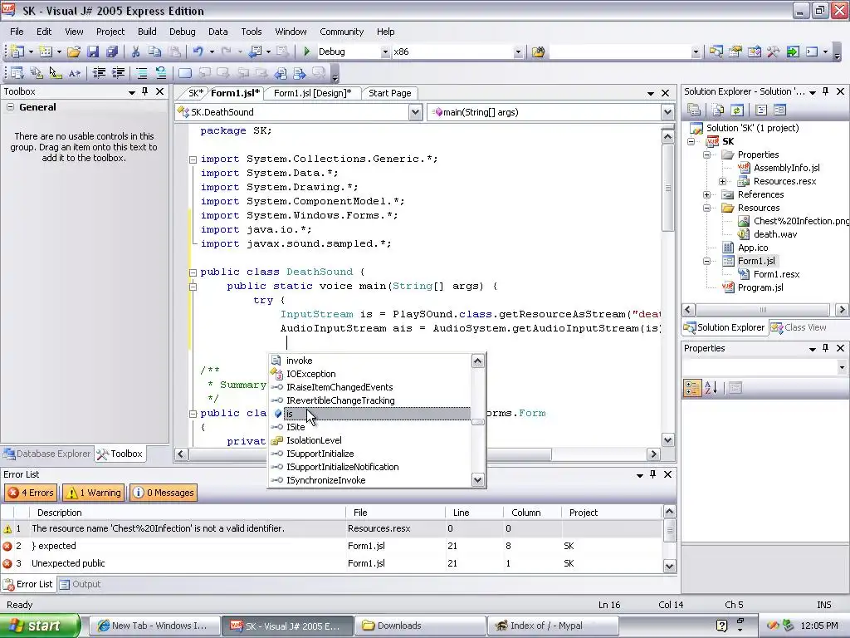Click the Add New Item toolbar icon
The width and height of the screenshot is (850, 638).
click(x=46, y=52)
